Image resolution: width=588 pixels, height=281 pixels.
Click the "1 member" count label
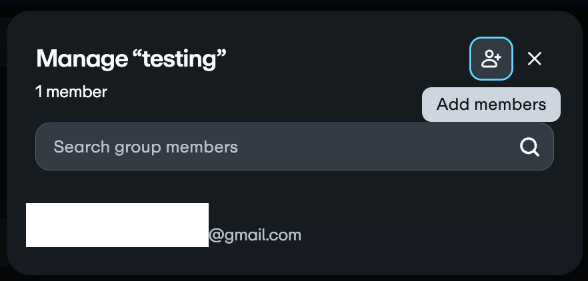(x=71, y=92)
